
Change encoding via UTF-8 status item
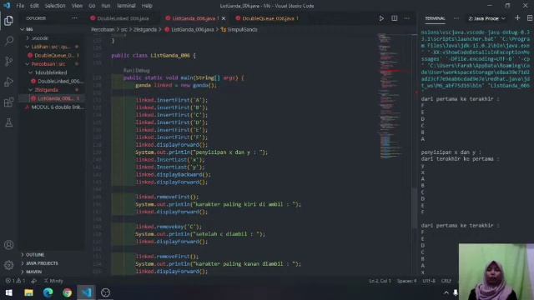(x=429, y=281)
